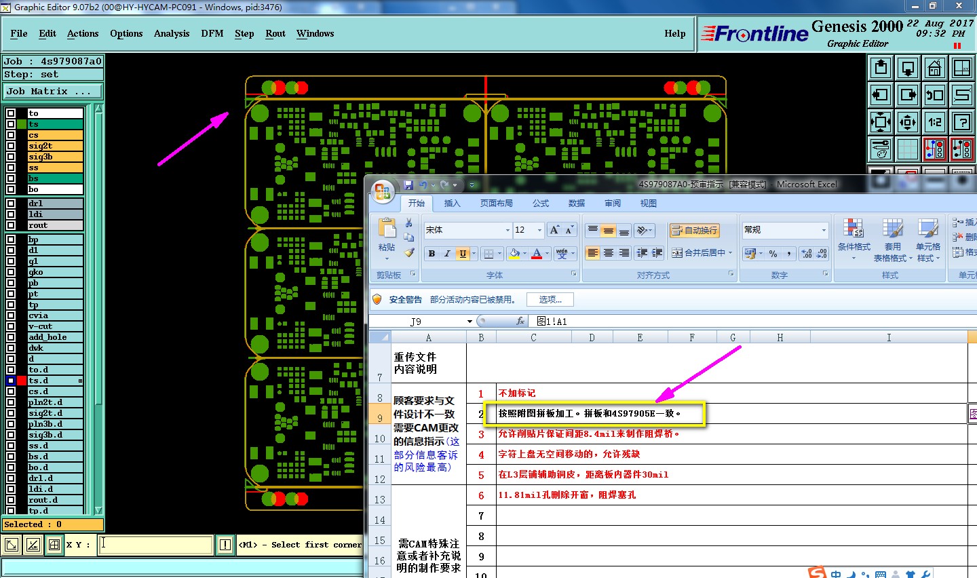Click the zoom out arrows-outward icon
Viewport: 977px width, 578px height.
[908, 122]
